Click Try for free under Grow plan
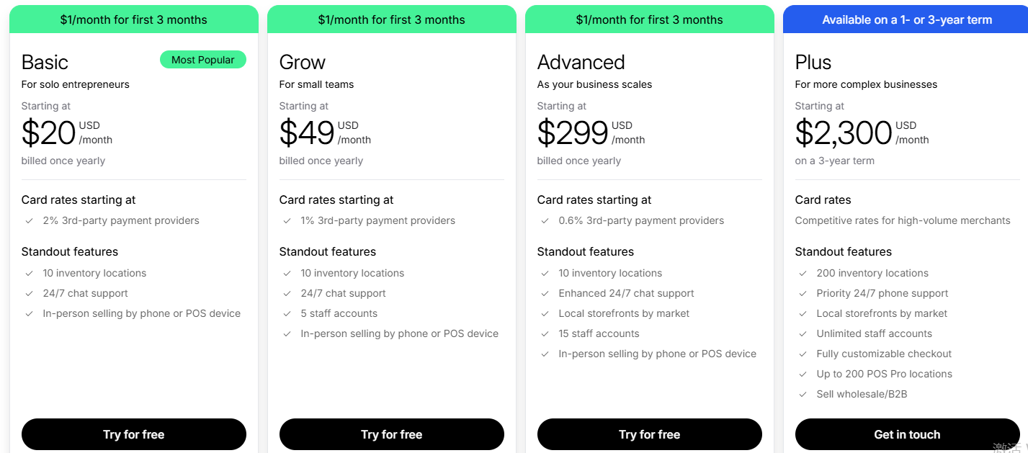Viewport: 1028px width, 453px height. [x=391, y=434]
